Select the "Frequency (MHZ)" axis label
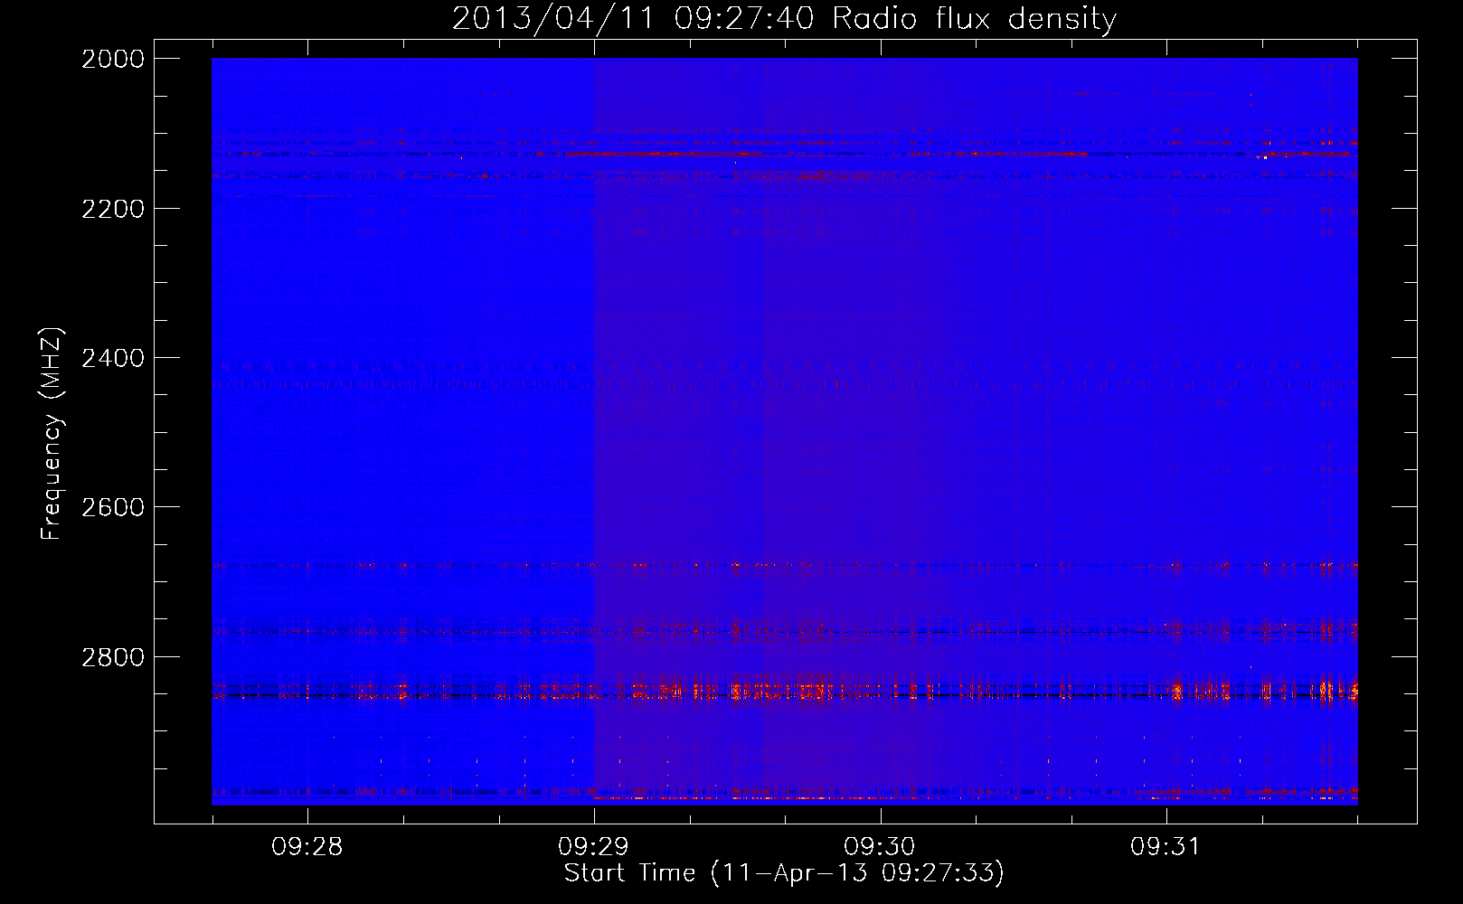Screen dimensions: 1463x904 tap(52, 434)
